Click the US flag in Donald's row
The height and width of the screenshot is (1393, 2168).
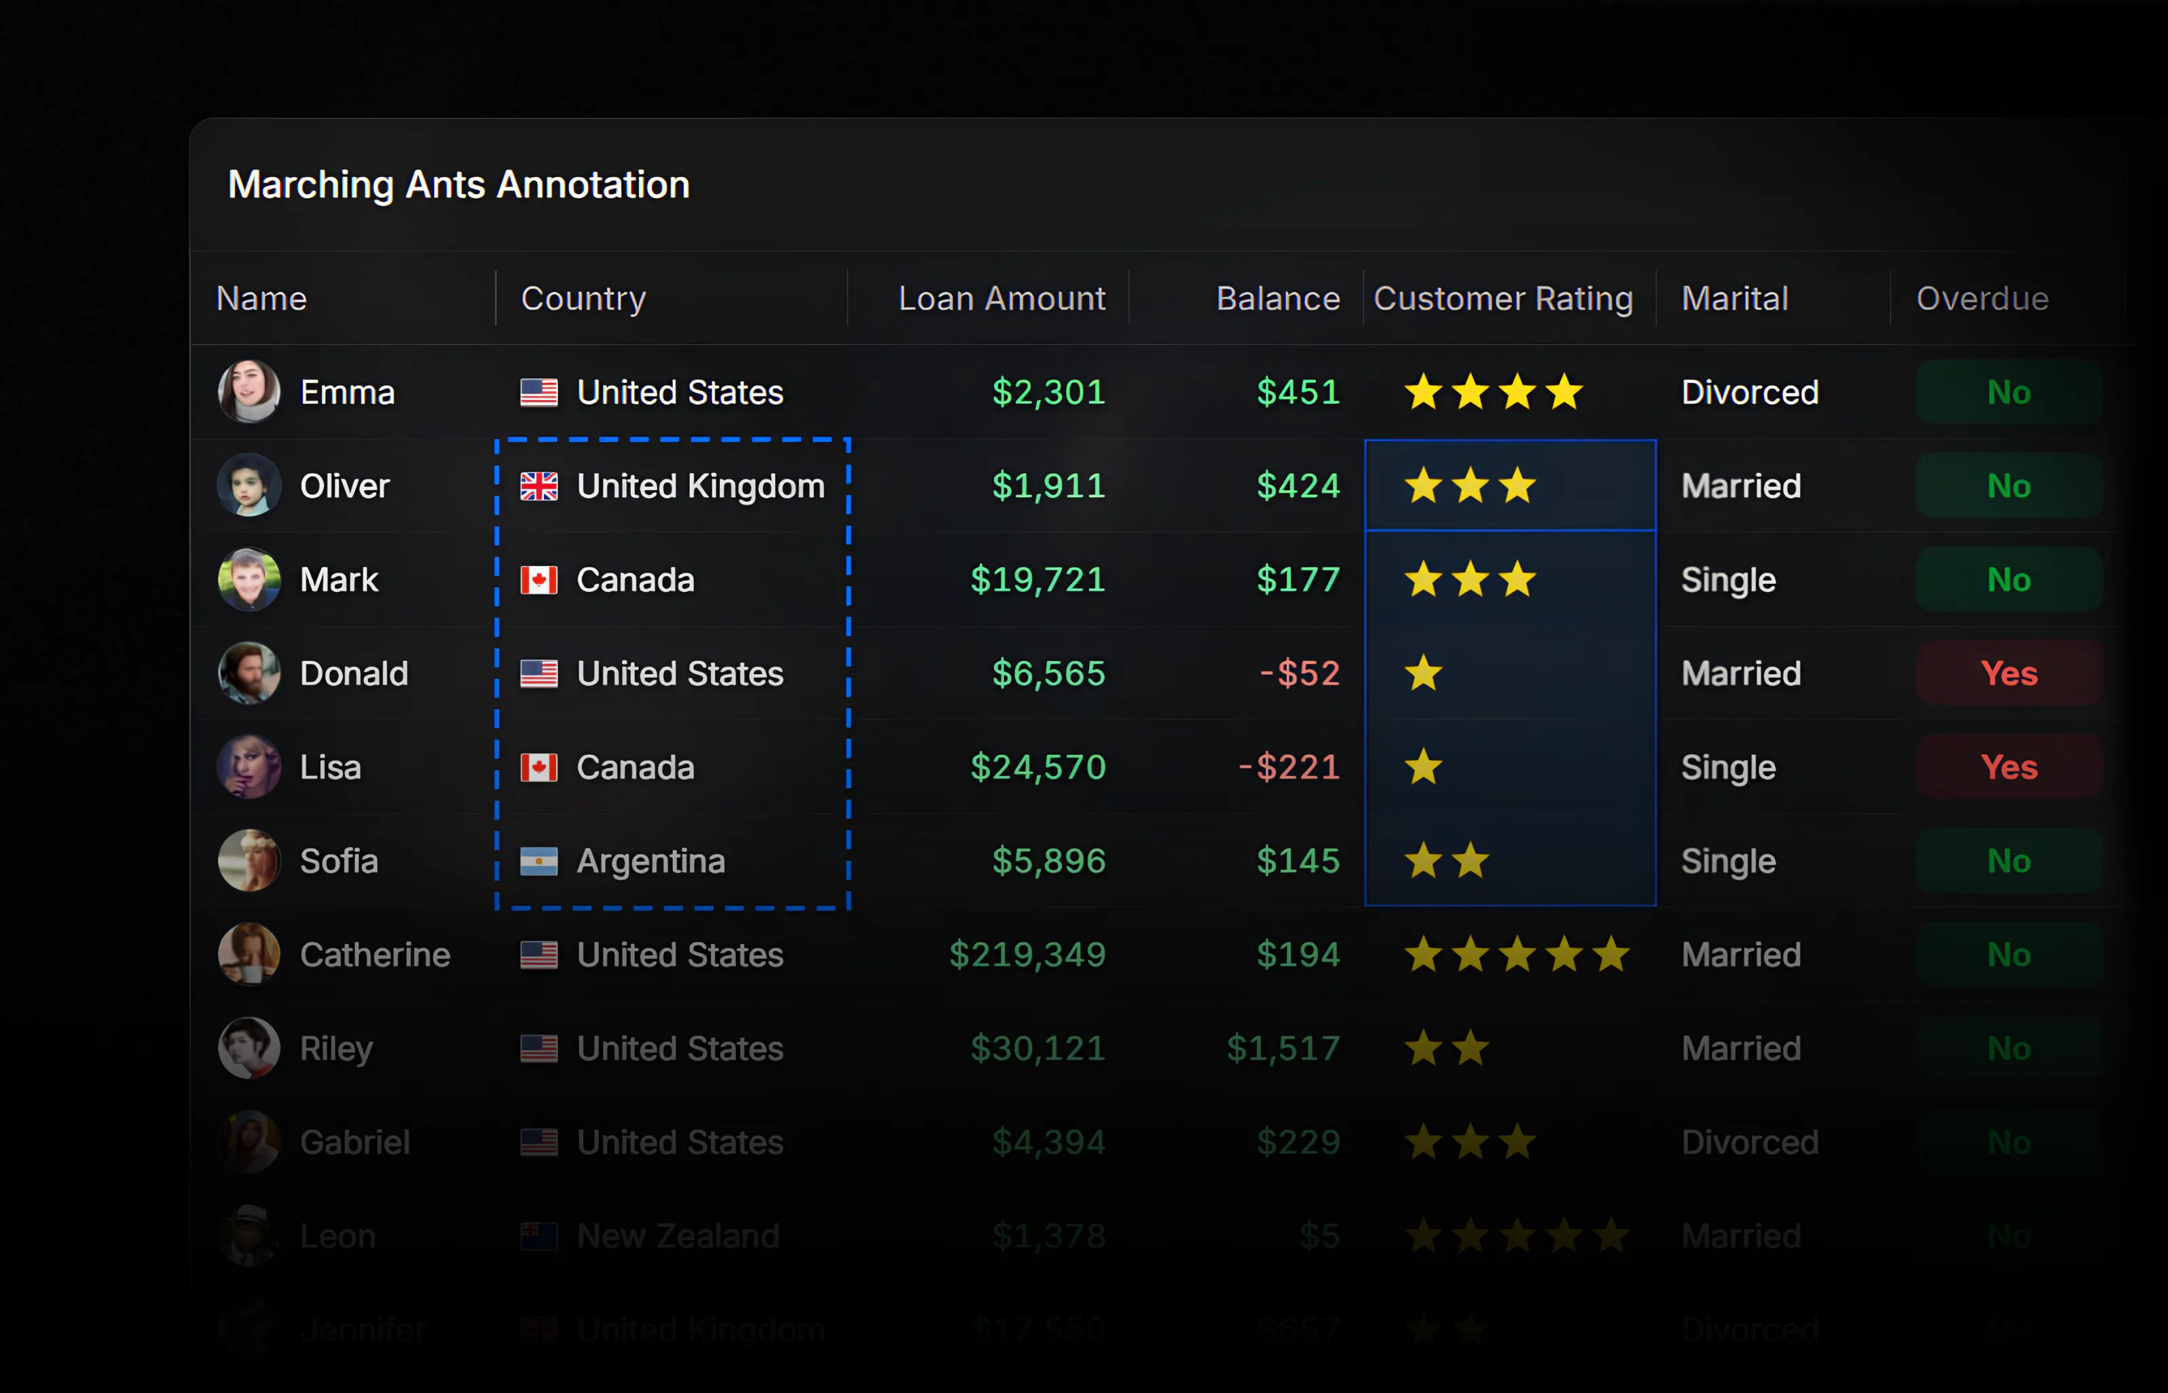click(539, 674)
